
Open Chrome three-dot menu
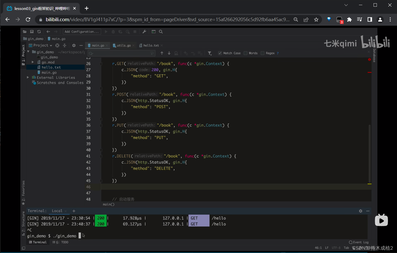(390, 19)
